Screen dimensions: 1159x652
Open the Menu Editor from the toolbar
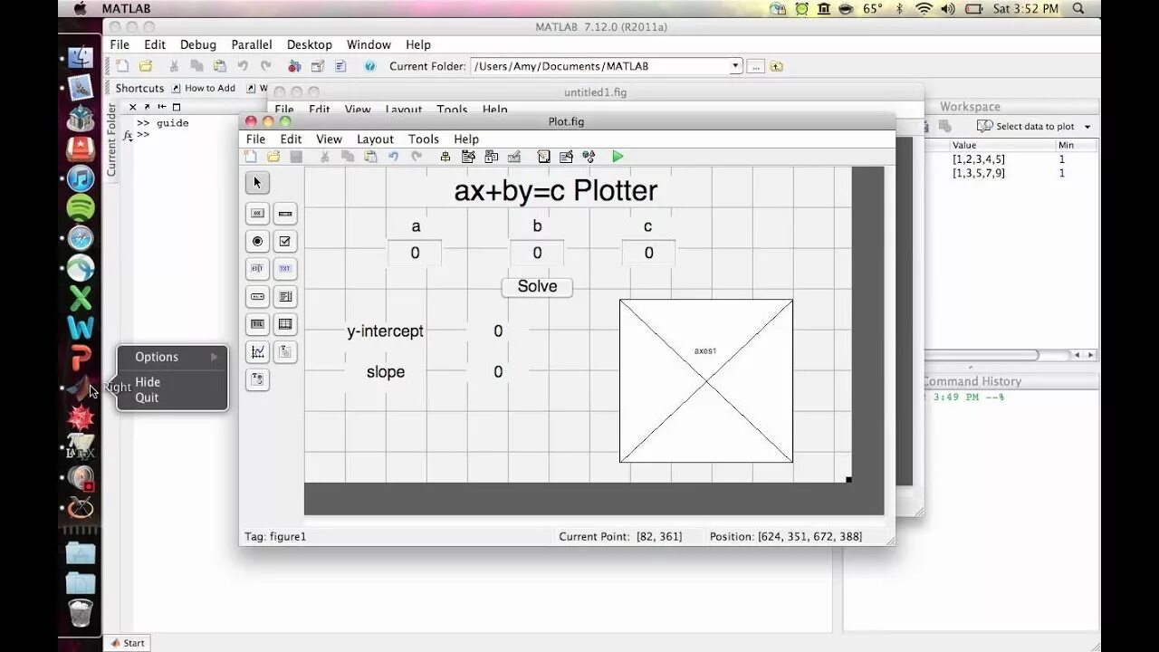[469, 156]
